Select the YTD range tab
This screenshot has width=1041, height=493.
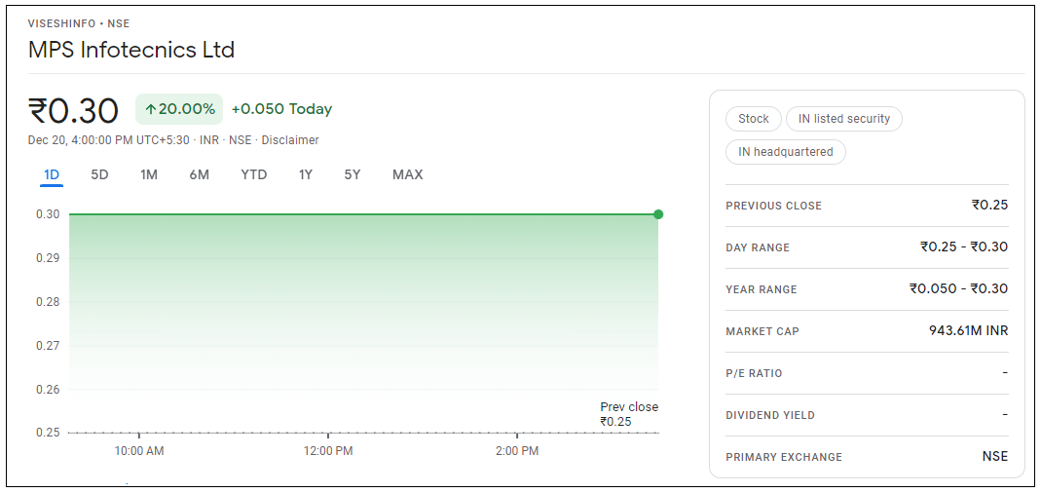(254, 175)
